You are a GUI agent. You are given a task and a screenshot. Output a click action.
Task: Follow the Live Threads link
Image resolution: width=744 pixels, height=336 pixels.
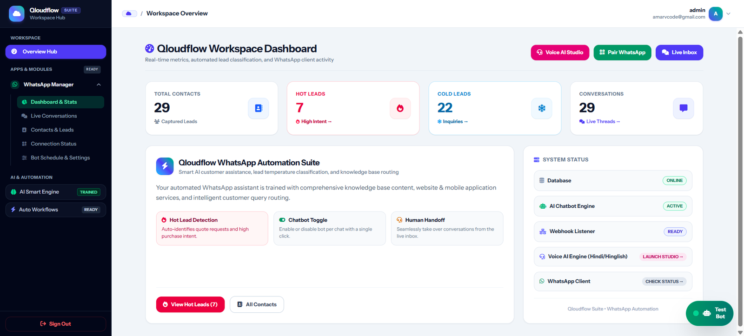[x=599, y=122]
